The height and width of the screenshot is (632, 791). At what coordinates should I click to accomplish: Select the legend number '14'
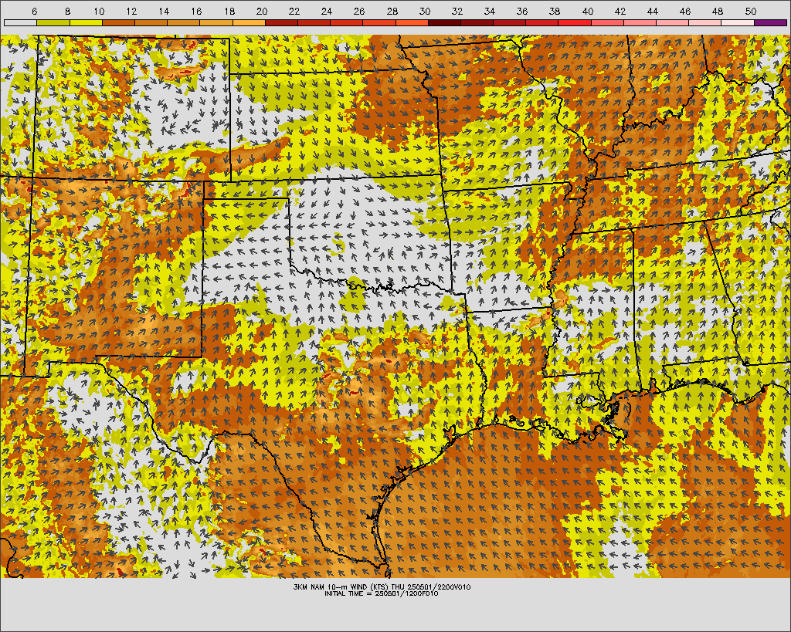[x=164, y=11]
